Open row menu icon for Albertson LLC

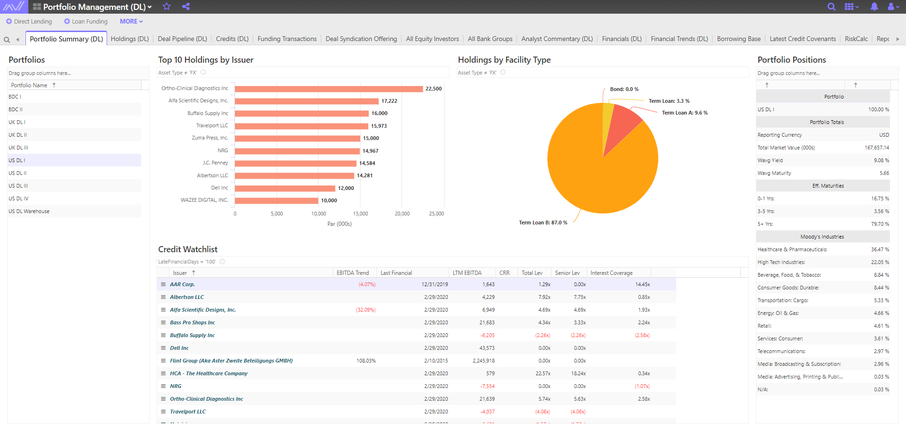pos(163,297)
